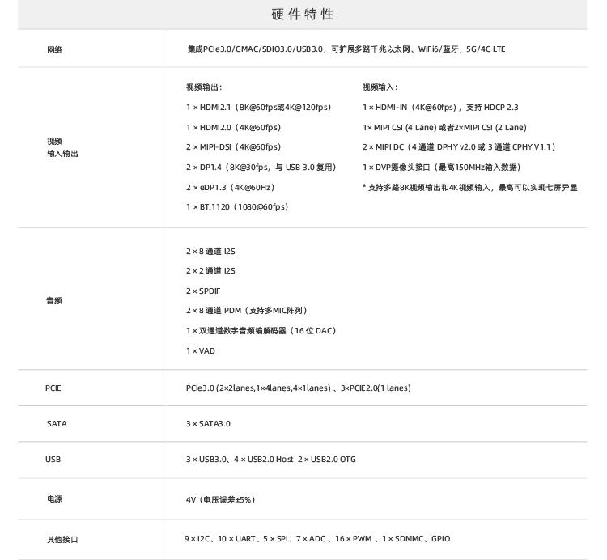Click the 七屏异显 footnote text
This screenshot has width=607, height=560.
click(469, 188)
